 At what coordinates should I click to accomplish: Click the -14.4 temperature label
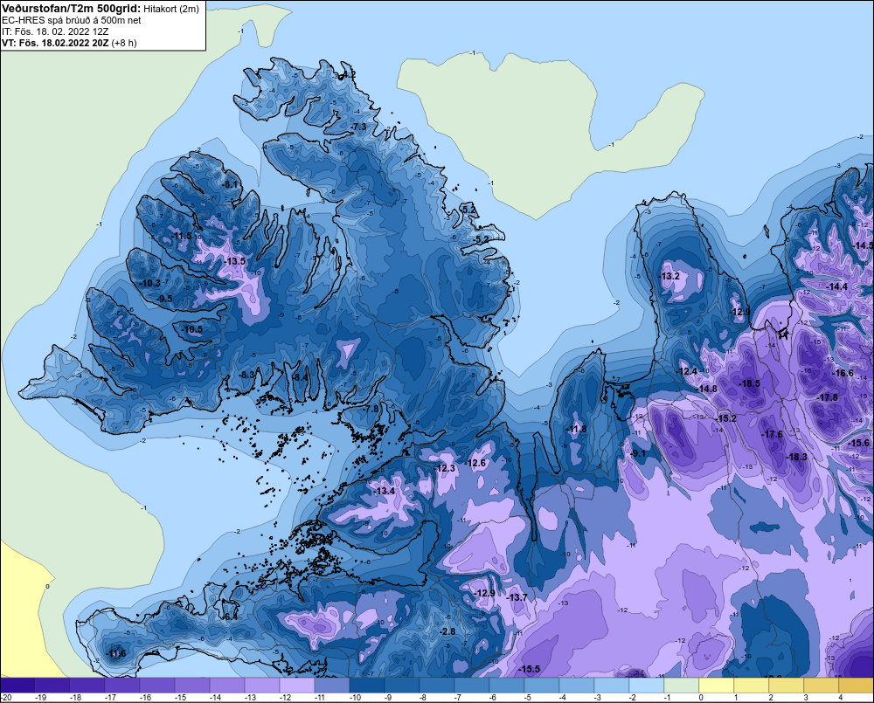[x=836, y=287]
